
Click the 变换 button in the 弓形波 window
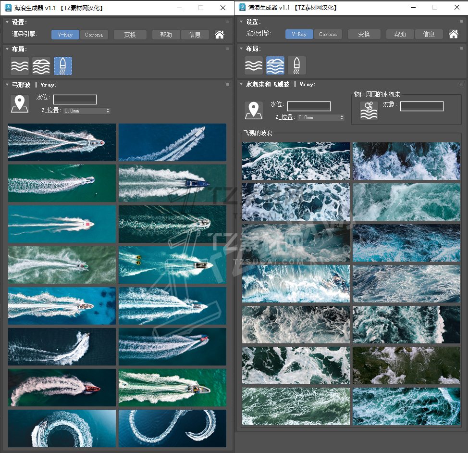130,35
